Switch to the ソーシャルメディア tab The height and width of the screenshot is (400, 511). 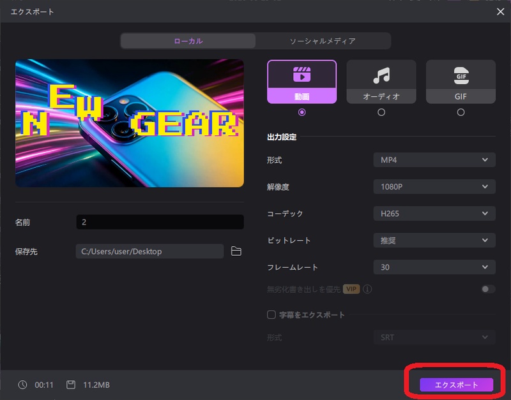pyautogui.click(x=323, y=41)
